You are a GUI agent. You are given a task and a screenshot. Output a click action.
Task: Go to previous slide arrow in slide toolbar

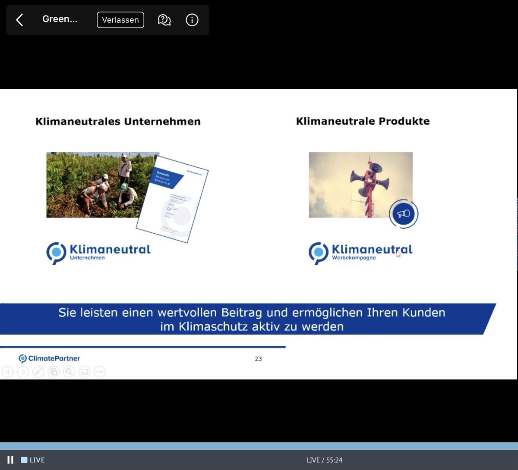pyautogui.click(x=8, y=372)
